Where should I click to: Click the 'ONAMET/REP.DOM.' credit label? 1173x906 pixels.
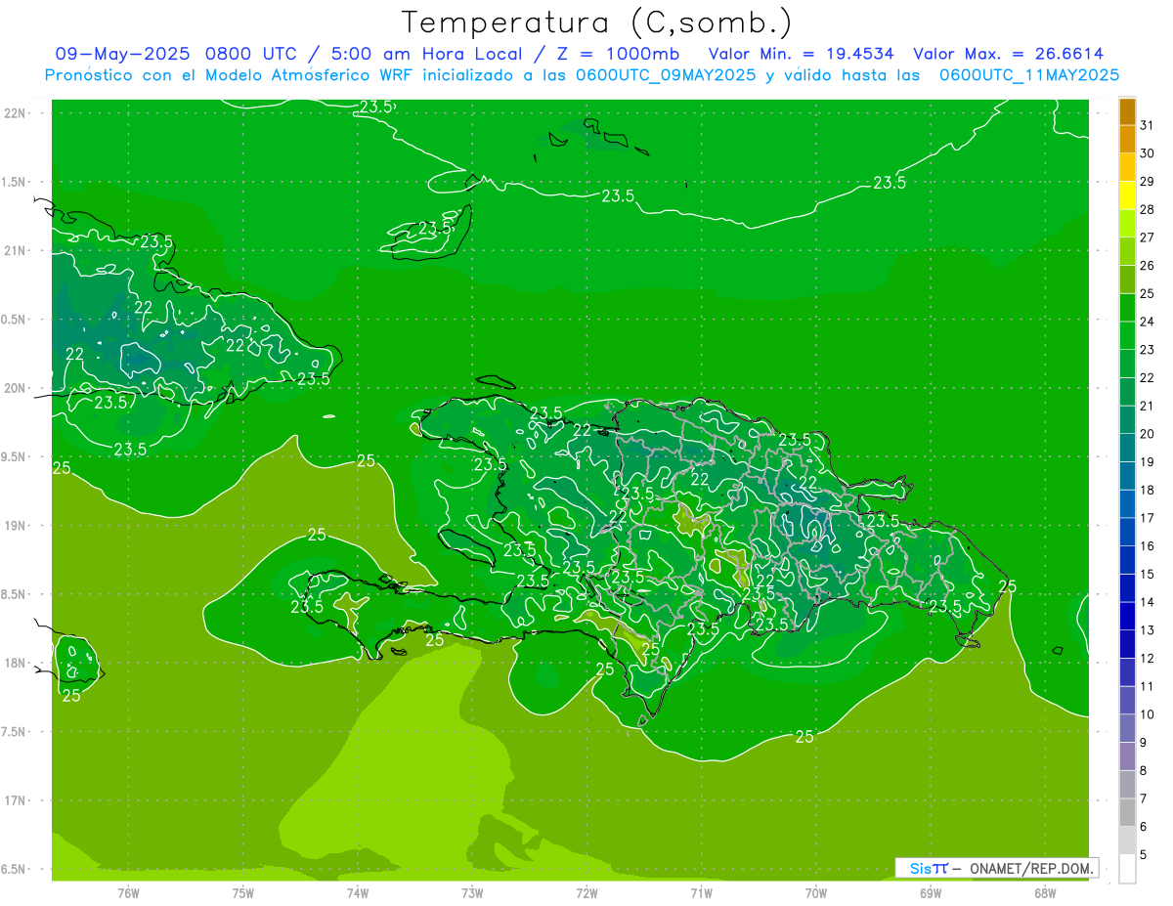(x=1031, y=868)
